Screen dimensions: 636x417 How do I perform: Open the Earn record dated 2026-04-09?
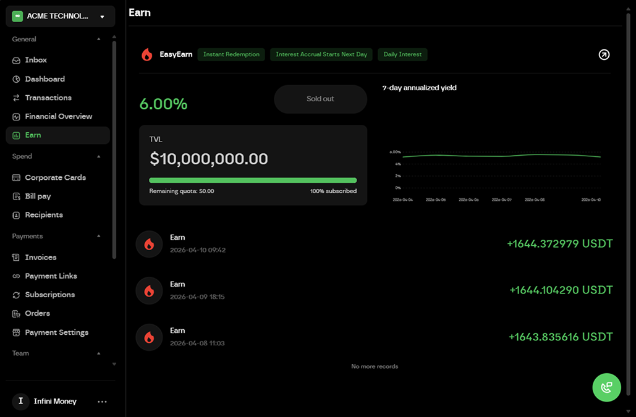374,290
